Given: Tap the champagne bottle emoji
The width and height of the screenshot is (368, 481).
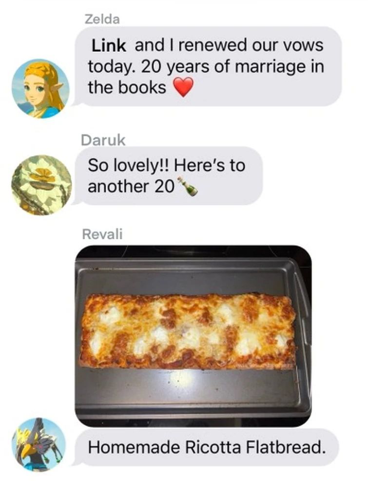Looking at the screenshot, I should click(188, 186).
